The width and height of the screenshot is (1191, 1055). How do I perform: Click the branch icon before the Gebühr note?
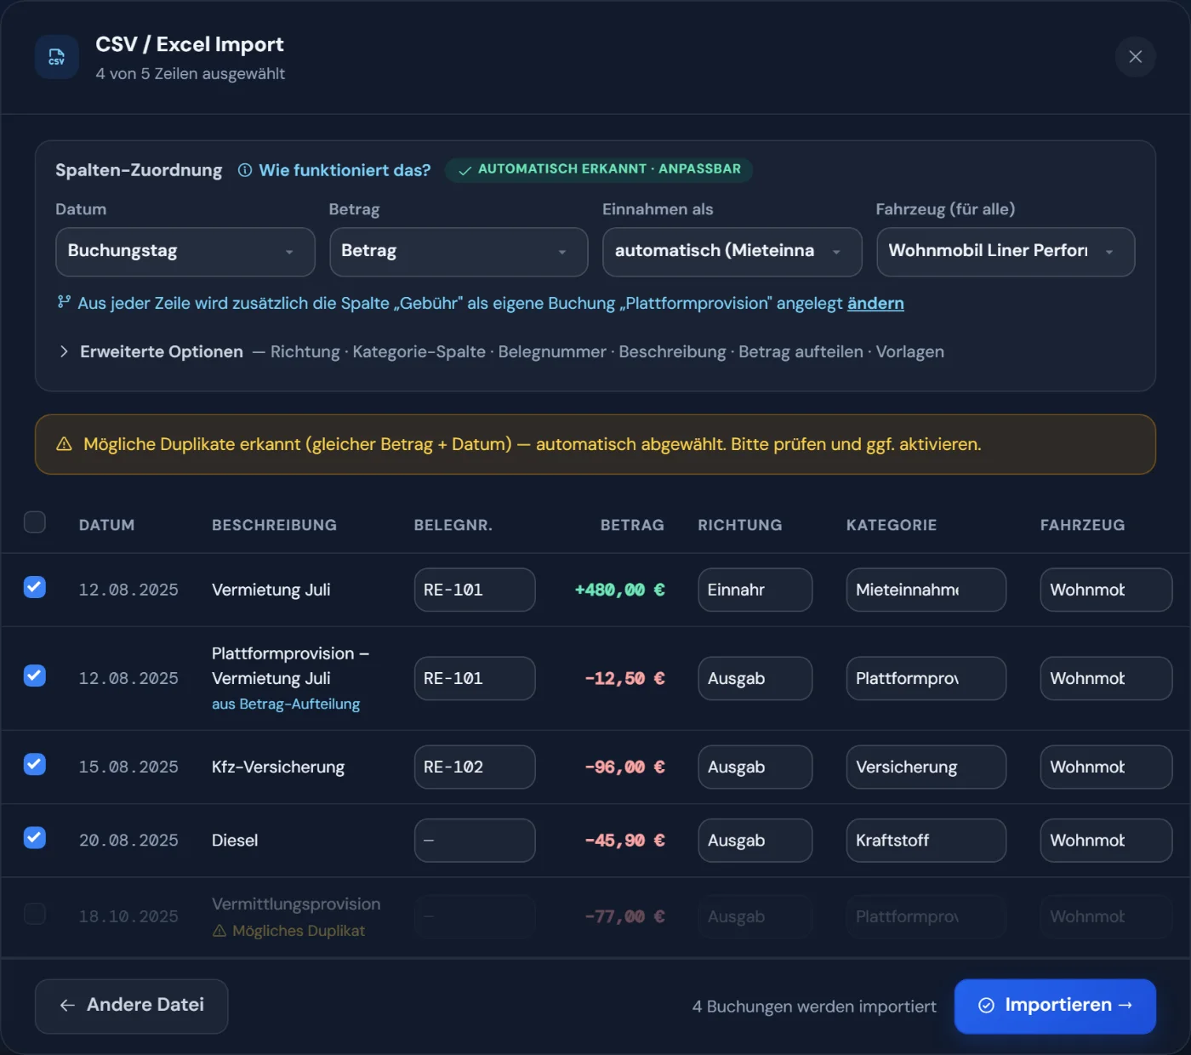64,302
